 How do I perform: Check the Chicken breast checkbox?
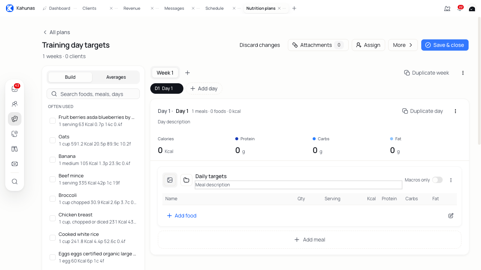tap(53, 218)
